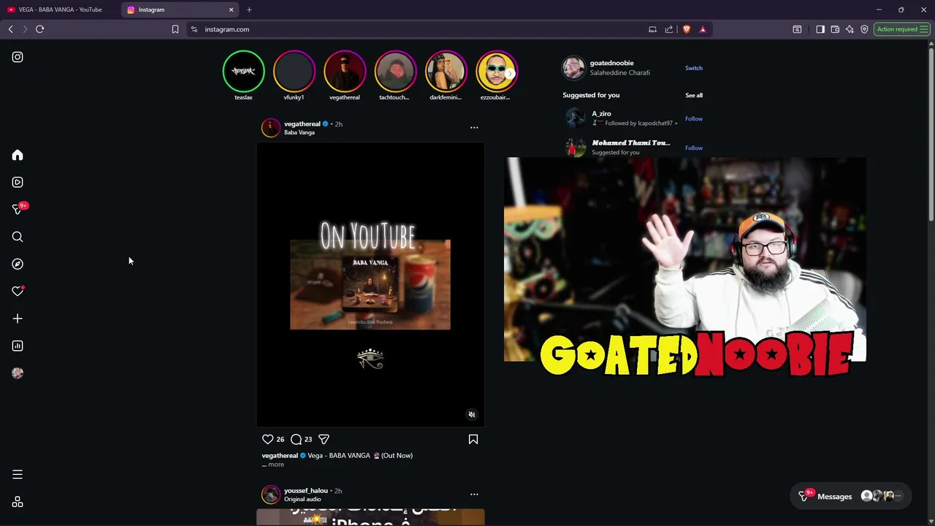Close the Instagram tab
This screenshot has width=935, height=526.
tap(232, 9)
